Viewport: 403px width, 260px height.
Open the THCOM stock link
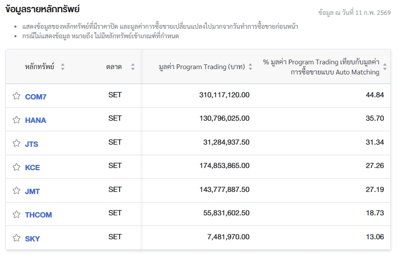pos(38,215)
